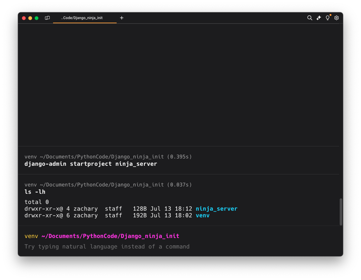Click the venv directory in ls output
361x280 pixels.
202,215
